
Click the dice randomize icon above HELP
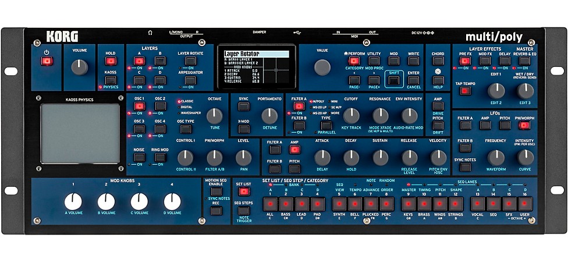point(438,72)
